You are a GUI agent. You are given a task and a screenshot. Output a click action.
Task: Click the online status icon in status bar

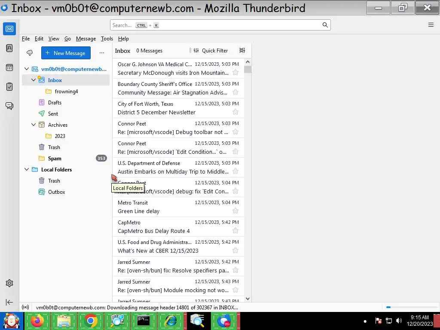click(25, 307)
